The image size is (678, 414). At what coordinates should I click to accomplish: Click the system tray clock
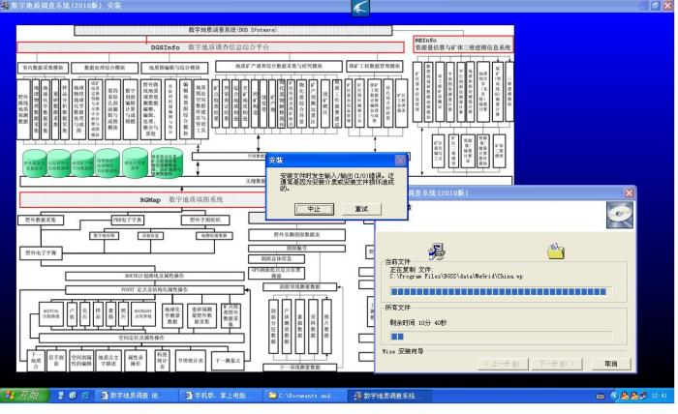tap(660, 396)
